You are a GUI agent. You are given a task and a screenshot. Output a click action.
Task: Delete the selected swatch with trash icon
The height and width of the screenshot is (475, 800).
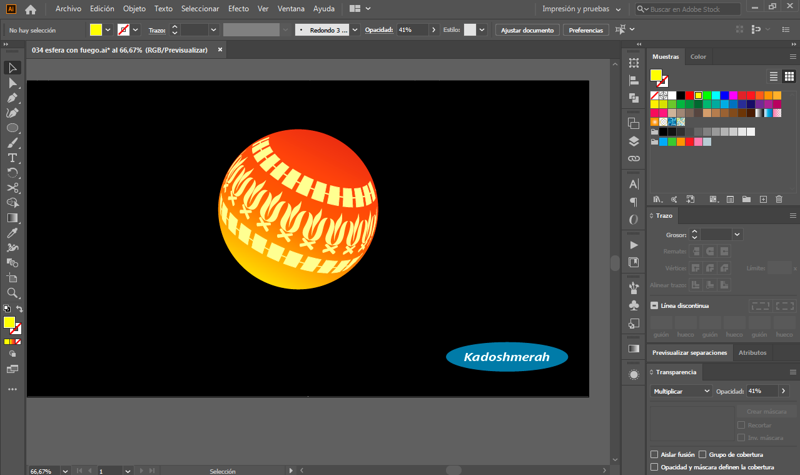(779, 199)
